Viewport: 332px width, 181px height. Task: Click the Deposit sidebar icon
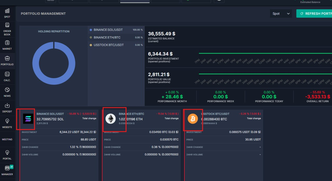click(7, 105)
